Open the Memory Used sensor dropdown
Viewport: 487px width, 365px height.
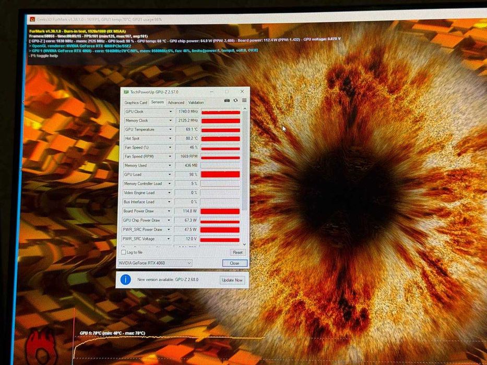[170, 165]
